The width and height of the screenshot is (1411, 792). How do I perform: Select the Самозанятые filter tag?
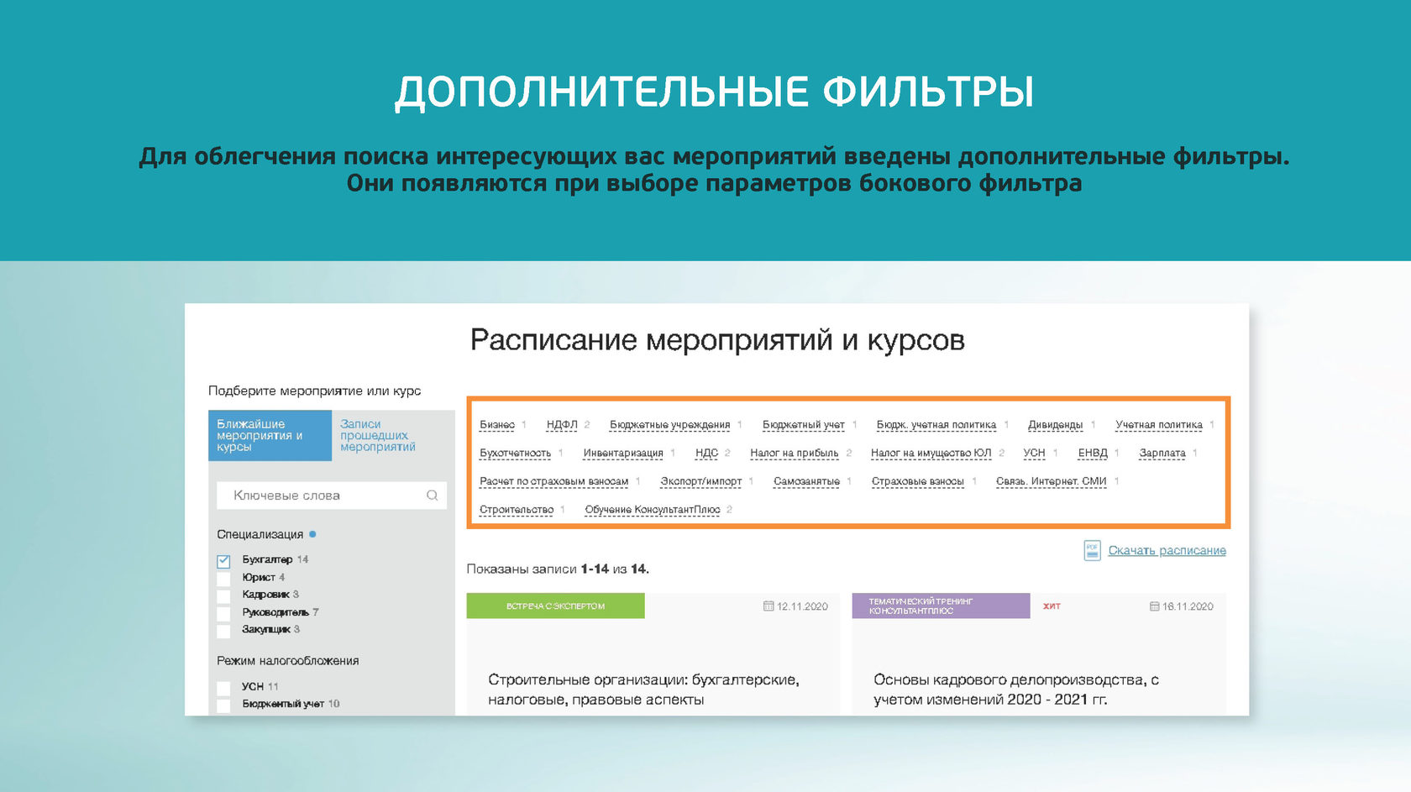pos(806,481)
